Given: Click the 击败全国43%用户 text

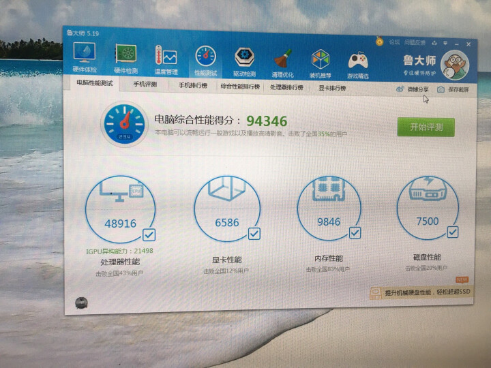Looking at the screenshot, I should coord(119,273).
